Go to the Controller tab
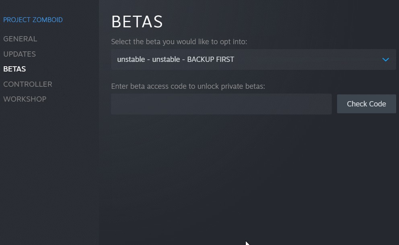 [x=28, y=84]
